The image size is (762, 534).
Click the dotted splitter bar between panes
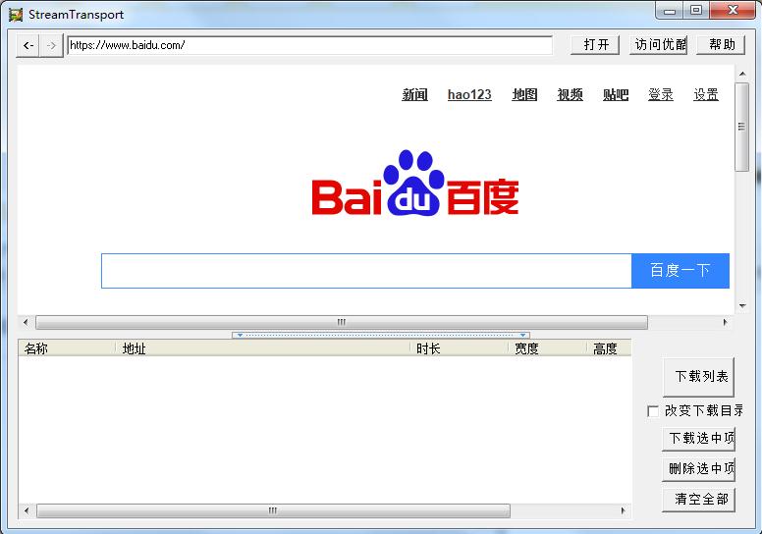point(381,335)
